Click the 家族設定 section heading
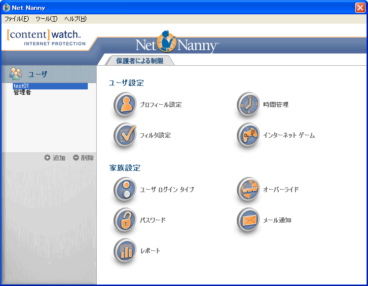 125,168
